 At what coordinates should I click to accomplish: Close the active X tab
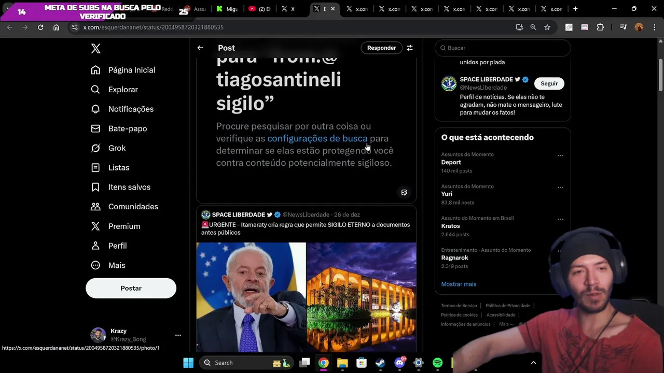(333, 9)
